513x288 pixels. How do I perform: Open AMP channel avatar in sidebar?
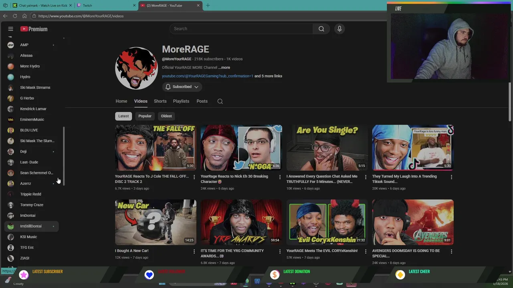(x=11, y=45)
